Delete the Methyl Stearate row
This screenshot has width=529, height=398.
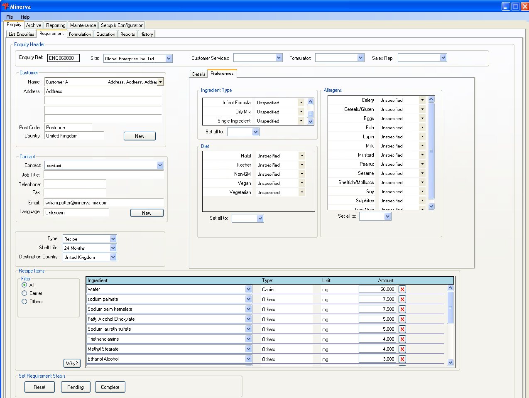(402, 349)
